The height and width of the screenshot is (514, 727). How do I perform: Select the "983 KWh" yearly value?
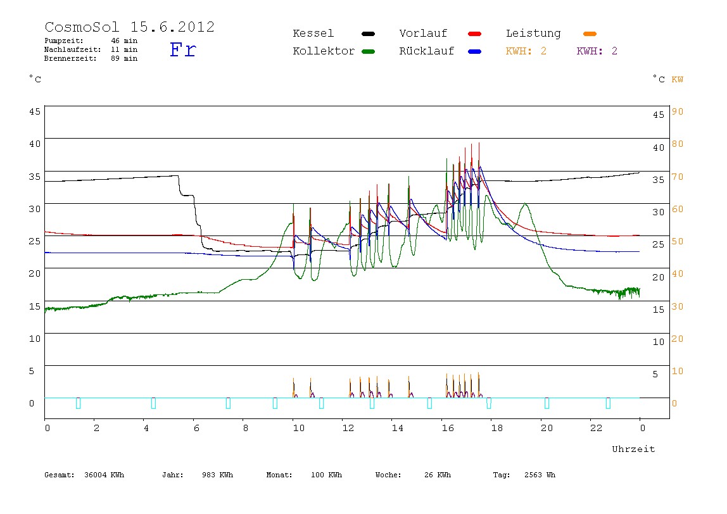217,475
